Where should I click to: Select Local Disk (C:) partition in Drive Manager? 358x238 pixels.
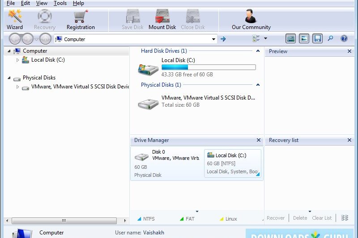point(233,163)
